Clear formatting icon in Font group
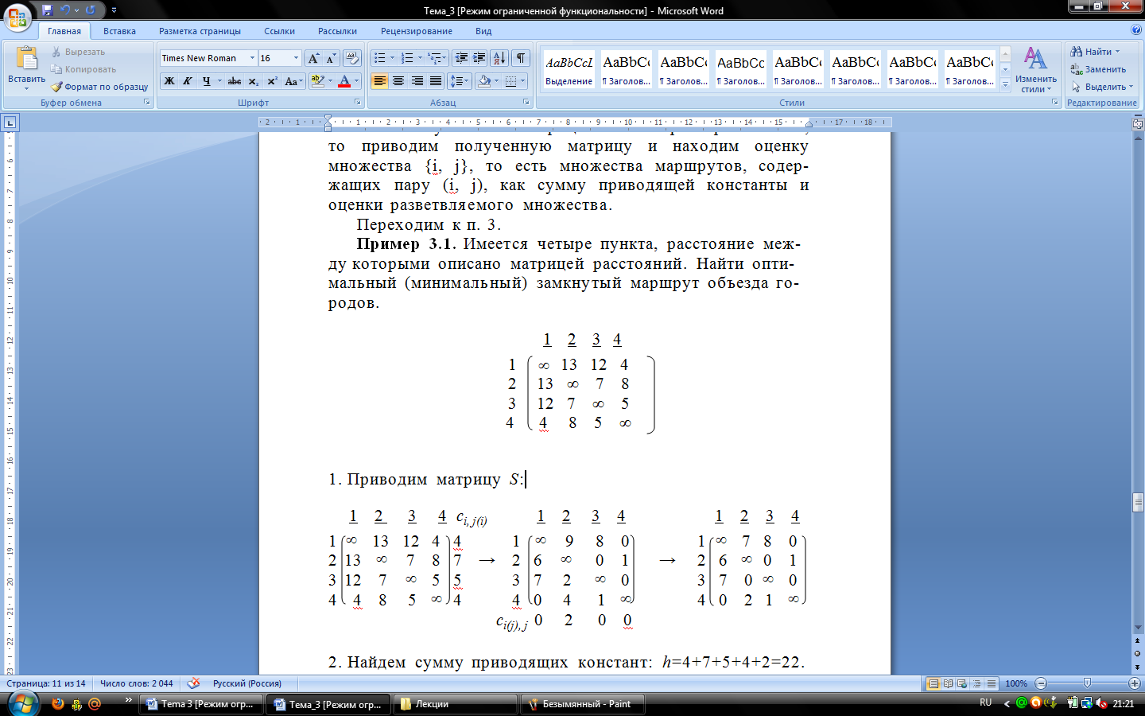The image size is (1145, 716). [x=352, y=58]
